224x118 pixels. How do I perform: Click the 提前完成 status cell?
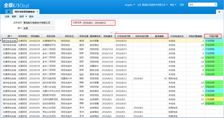[x=177, y=79]
